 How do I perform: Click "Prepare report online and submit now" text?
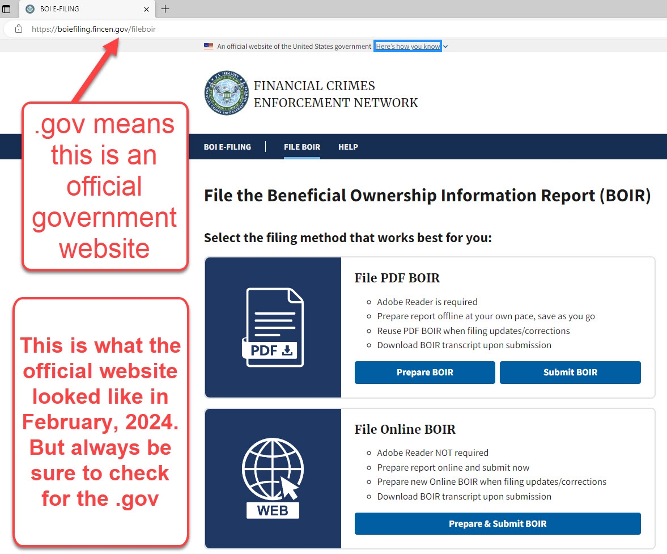click(453, 468)
